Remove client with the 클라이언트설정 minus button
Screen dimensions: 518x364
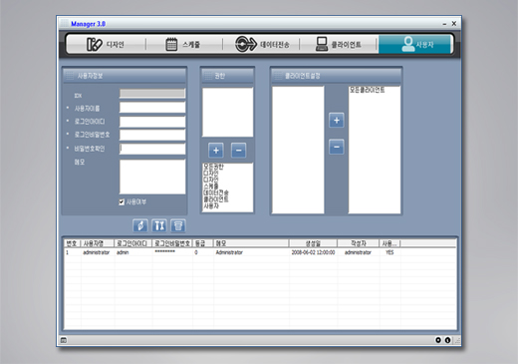337,147
